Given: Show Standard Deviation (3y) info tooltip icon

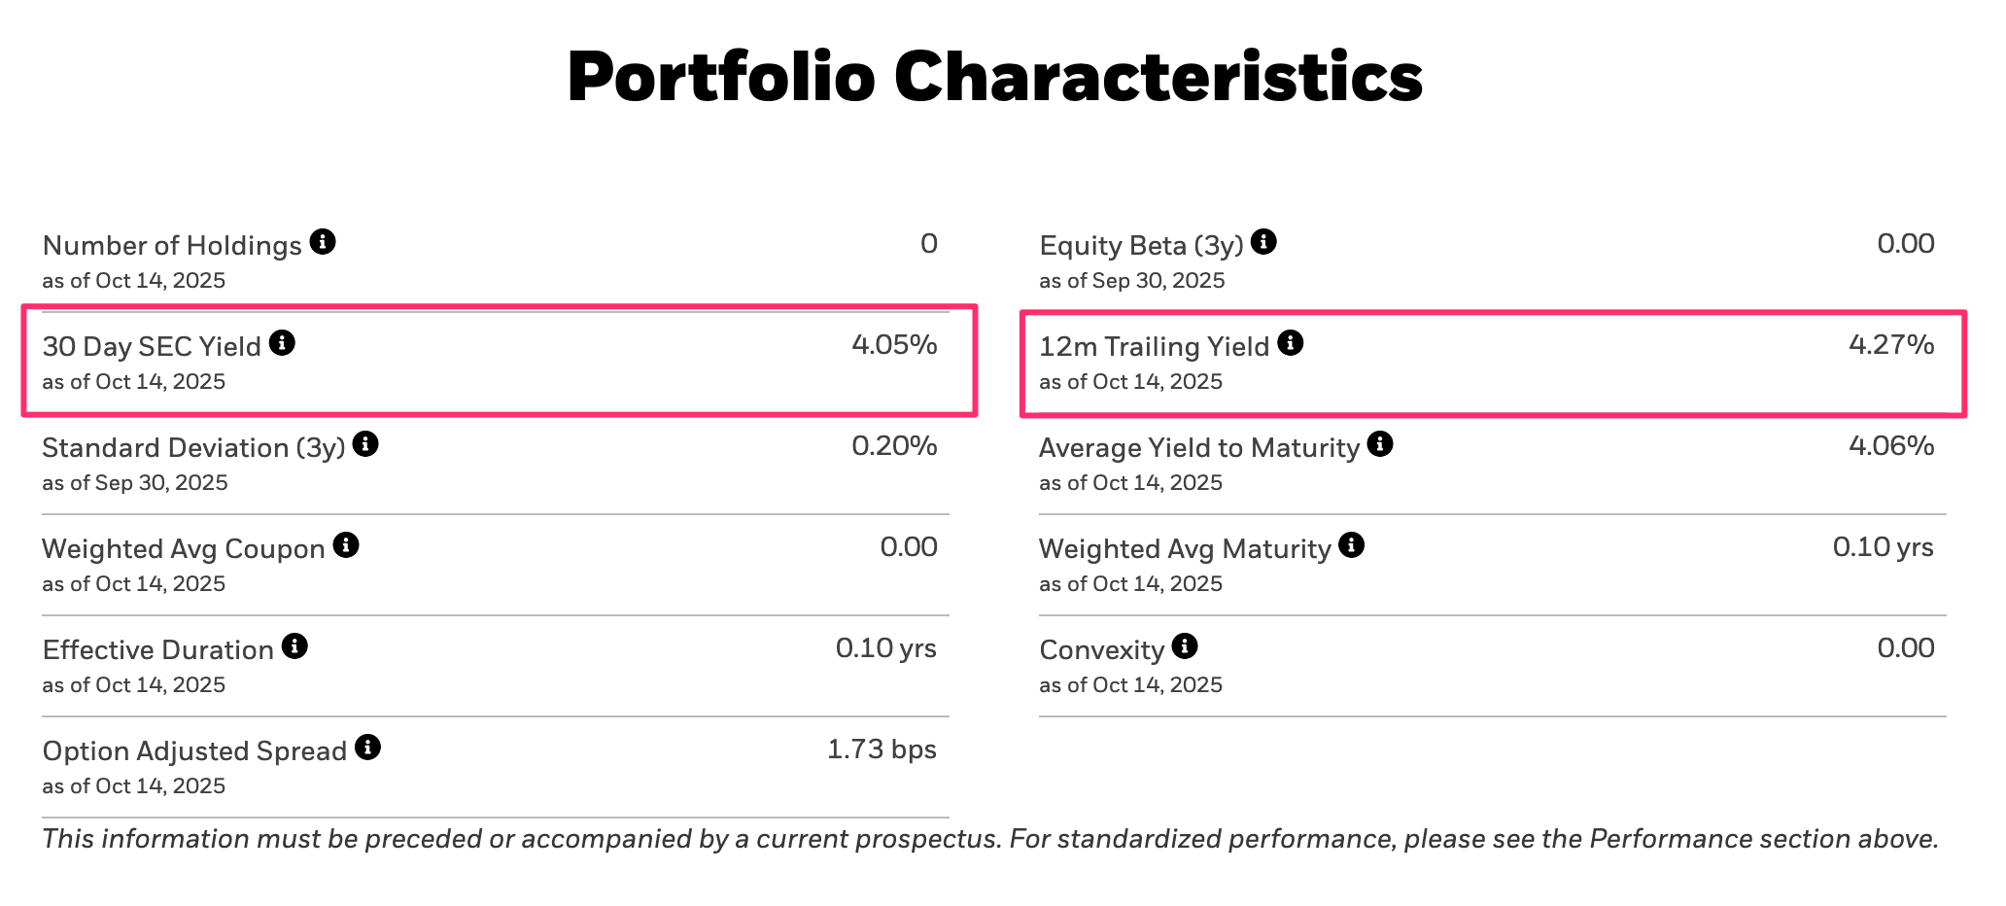Looking at the screenshot, I should pyautogui.click(x=365, y=444).
